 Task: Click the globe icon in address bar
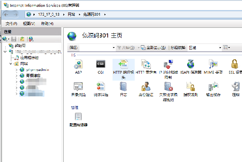coord(29,15)
